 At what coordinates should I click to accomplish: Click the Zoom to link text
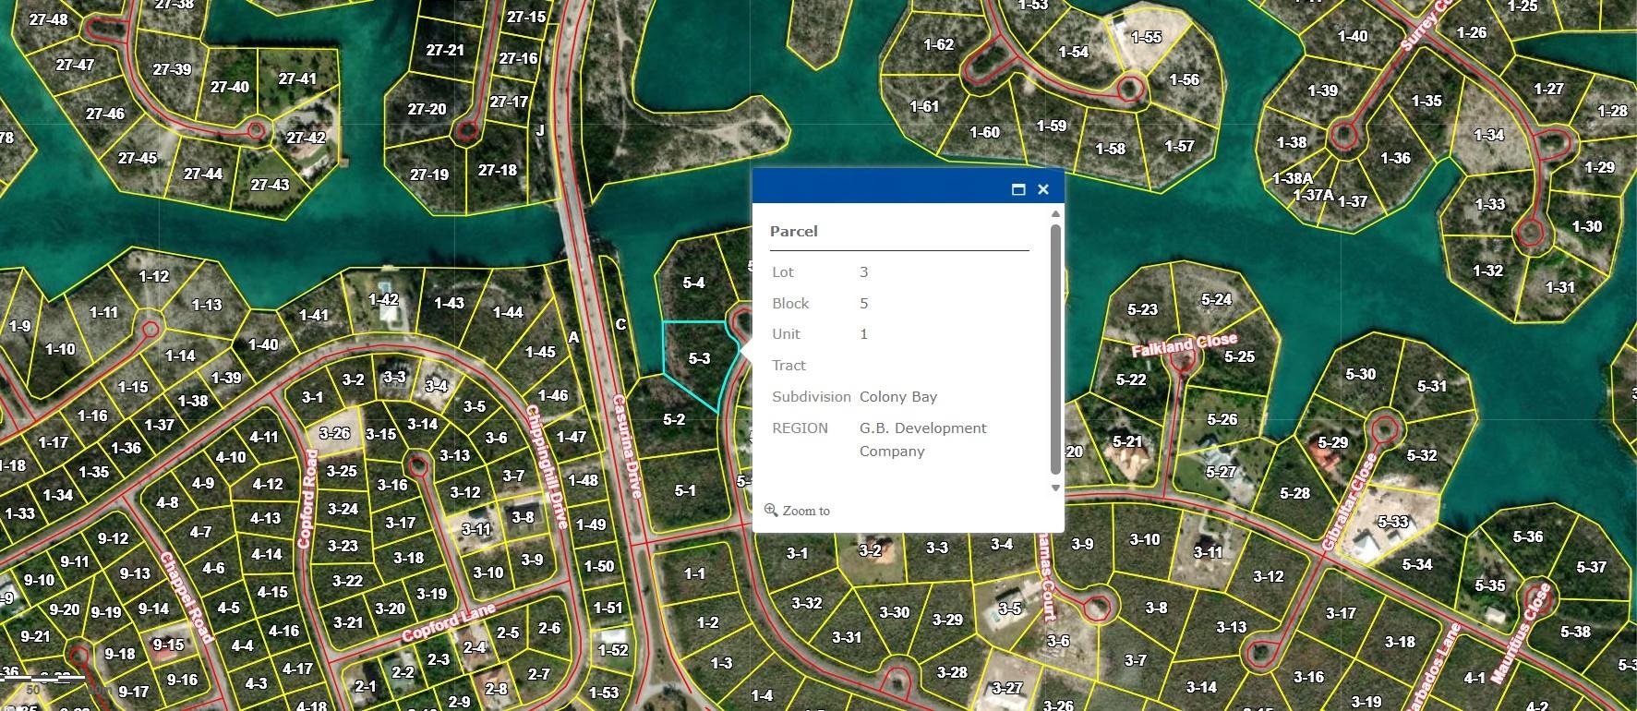(806, 511)
